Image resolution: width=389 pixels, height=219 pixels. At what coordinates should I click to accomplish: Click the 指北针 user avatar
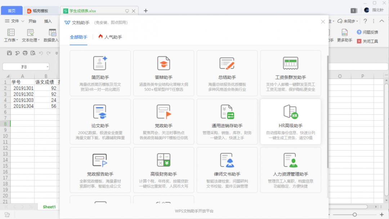click(367, 10)
